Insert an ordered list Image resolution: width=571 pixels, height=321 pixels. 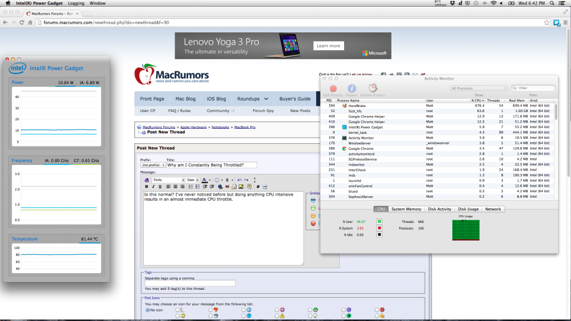point(191,186)
